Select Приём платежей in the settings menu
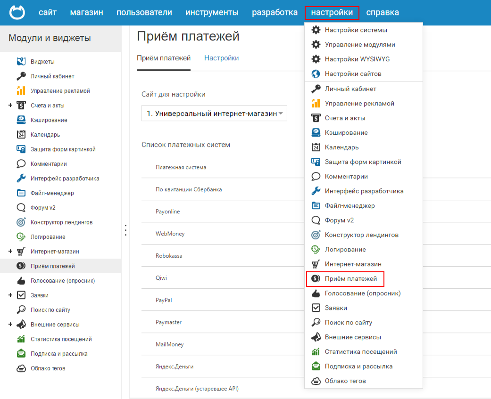The width and height of the screenshot is (491, 399). [350, 279]
